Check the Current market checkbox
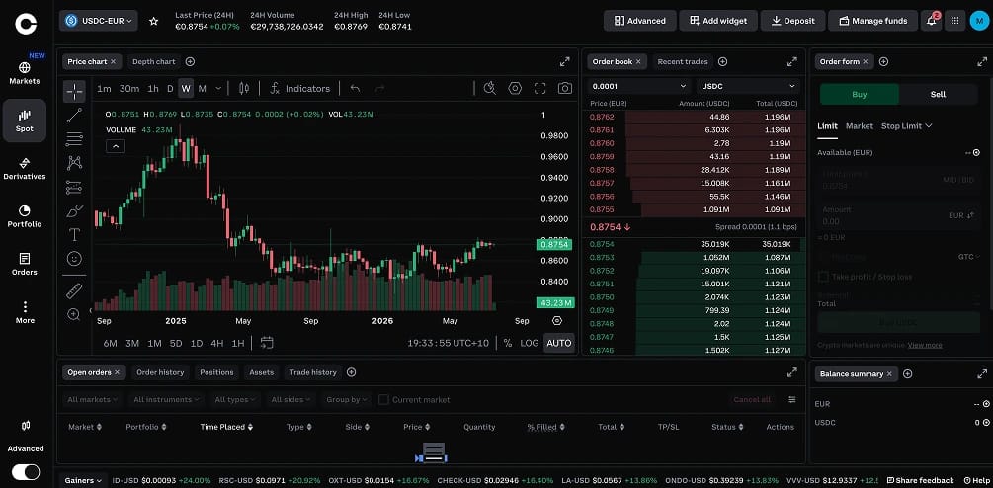Screen dimensions: 993x488 383,399
